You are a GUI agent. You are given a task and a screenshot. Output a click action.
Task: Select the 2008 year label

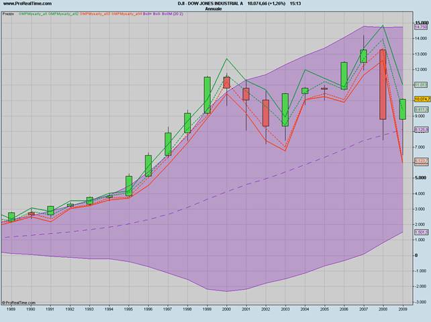pyautogui.click(x=383, y=309)
